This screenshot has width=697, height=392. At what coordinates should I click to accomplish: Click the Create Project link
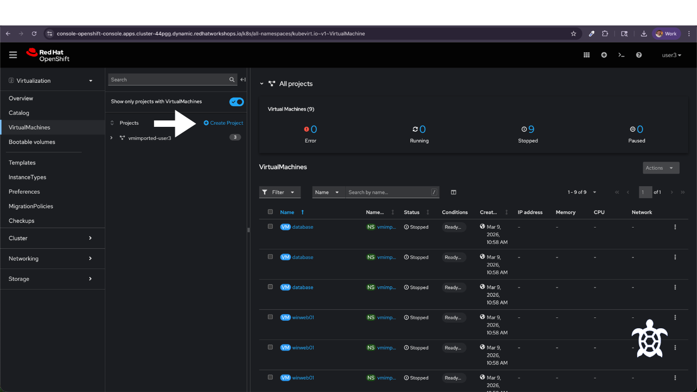pos(223,123)
